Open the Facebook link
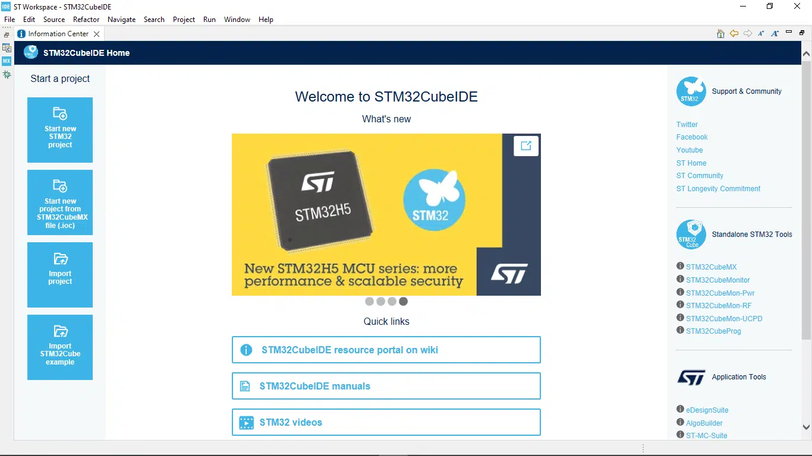The width and height of the screenshot is (812, 456). coord(692,137)
